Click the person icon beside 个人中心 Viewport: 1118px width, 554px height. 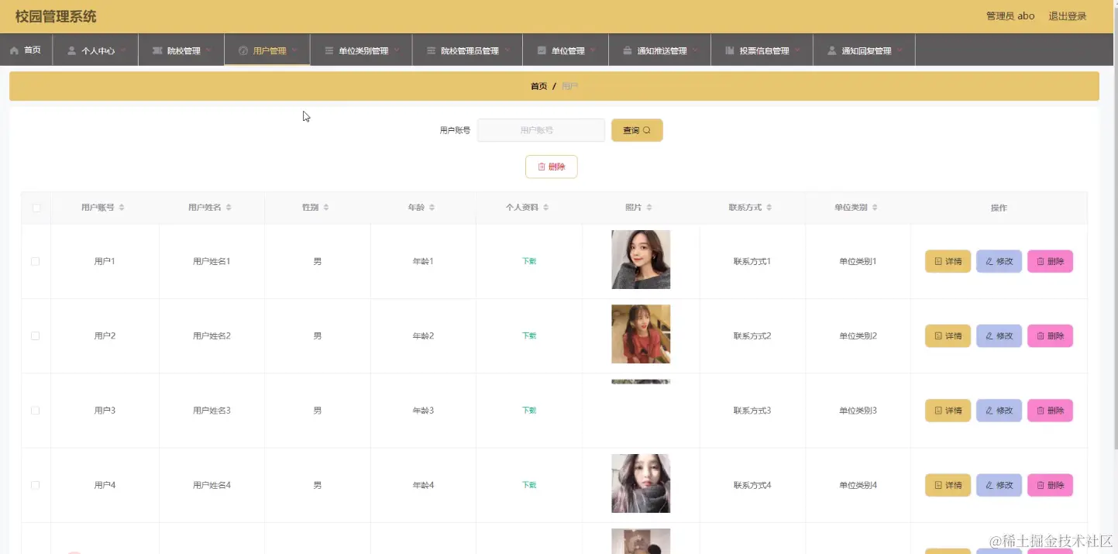[x=72, y=51]
